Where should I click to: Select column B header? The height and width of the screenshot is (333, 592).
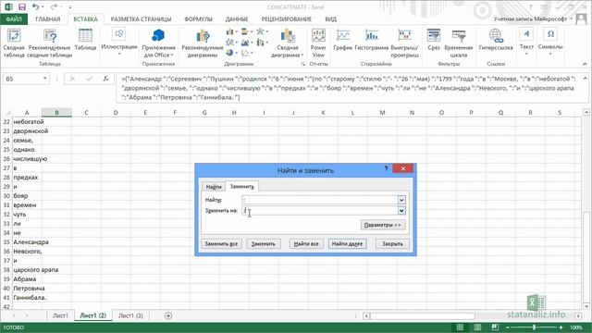click(x=56, y=113)
